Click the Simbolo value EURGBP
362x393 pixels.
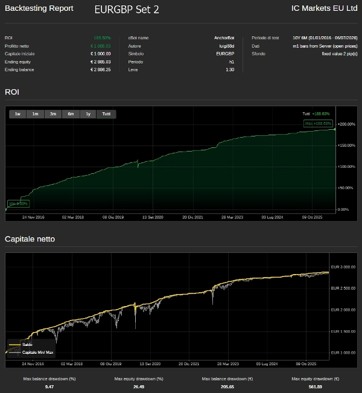225,54
